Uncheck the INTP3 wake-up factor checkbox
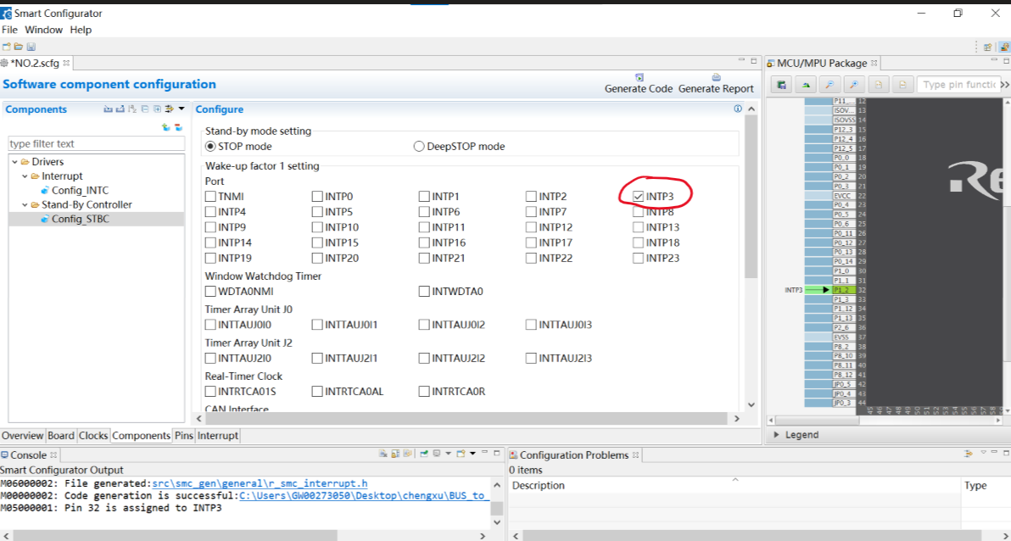 (639, 196)
